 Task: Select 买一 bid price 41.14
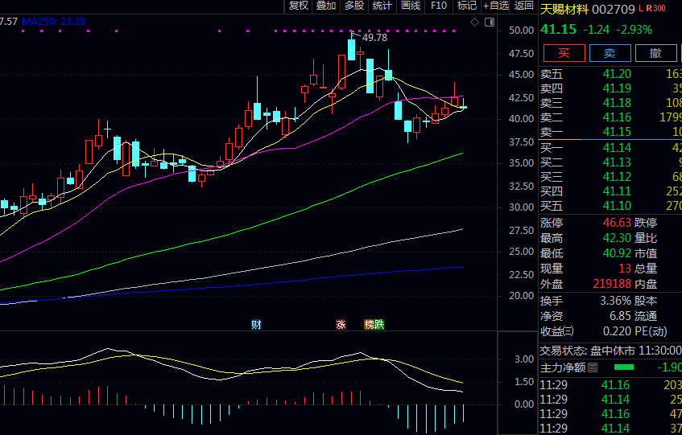[x=617, y=148]
